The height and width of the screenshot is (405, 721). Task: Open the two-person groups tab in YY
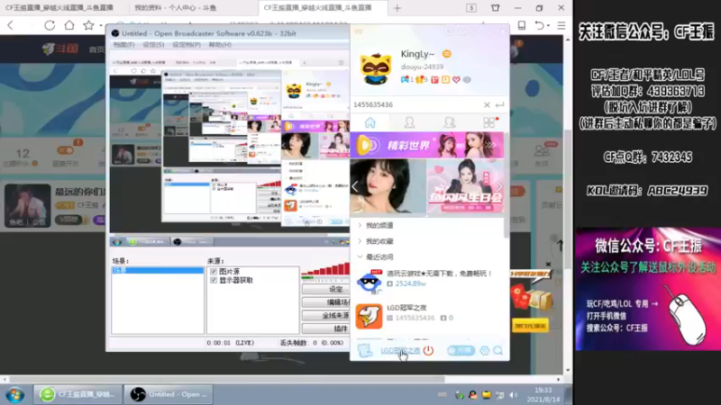coord(449,122)
